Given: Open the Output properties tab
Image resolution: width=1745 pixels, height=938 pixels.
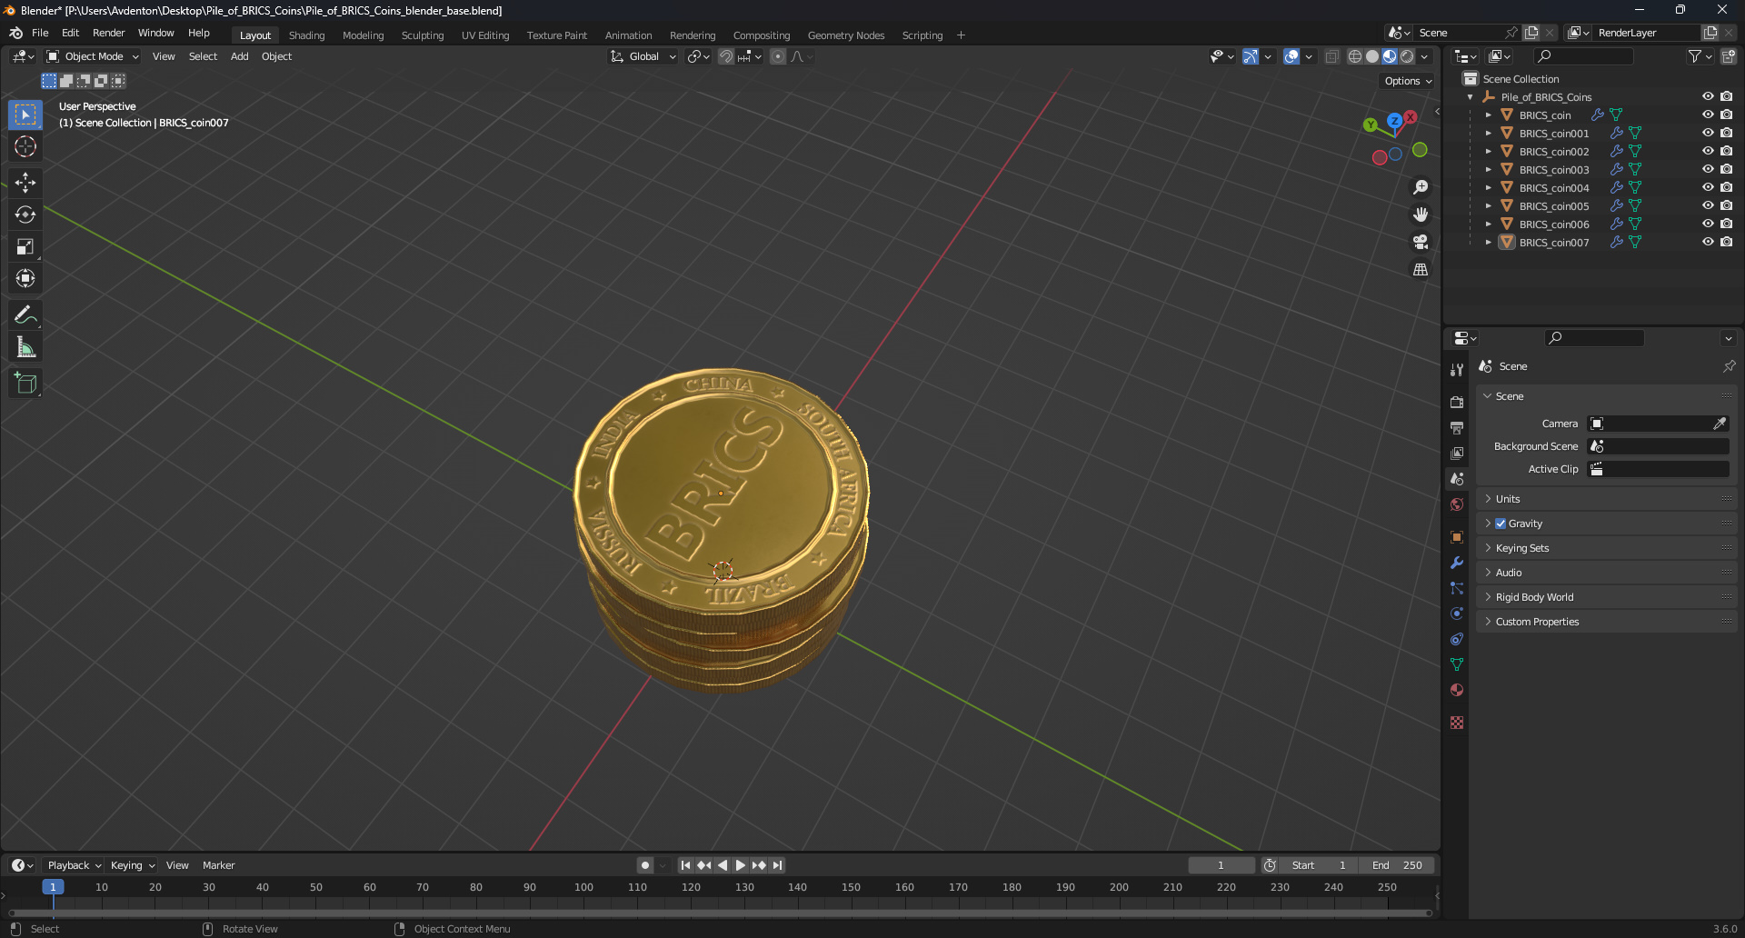Looking at the screenshot, I should 1457,427.
